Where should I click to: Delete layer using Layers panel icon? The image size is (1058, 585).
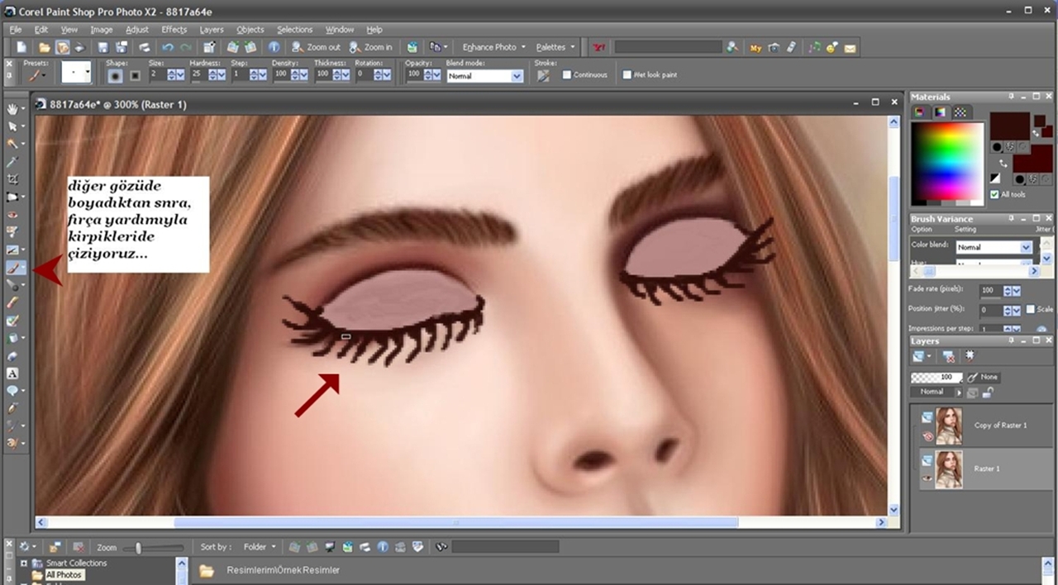coord(949,357)
